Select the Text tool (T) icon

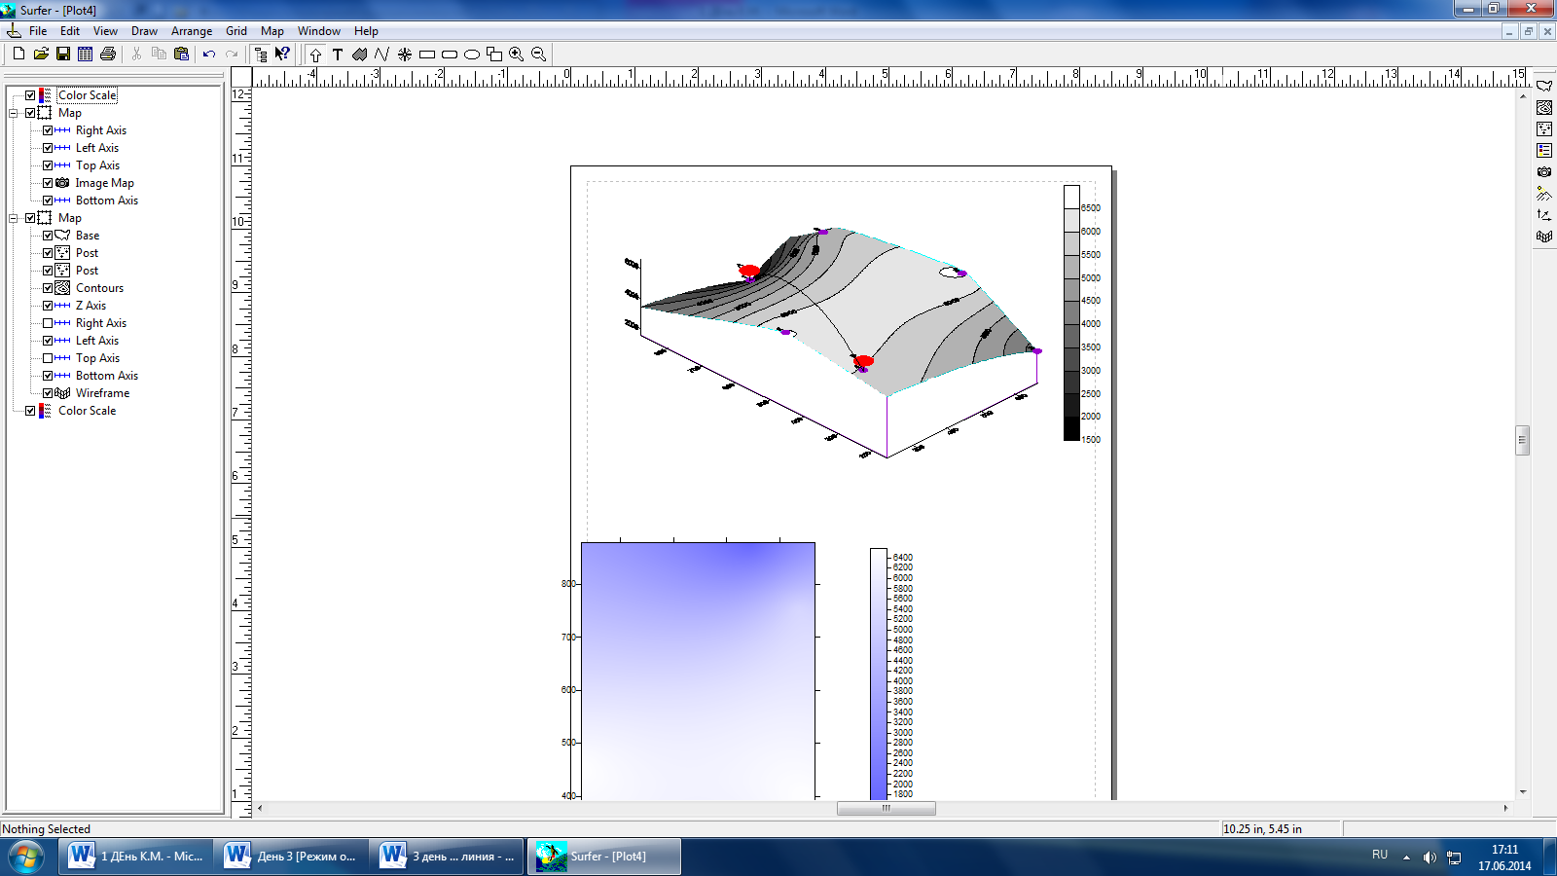[338, 55]
